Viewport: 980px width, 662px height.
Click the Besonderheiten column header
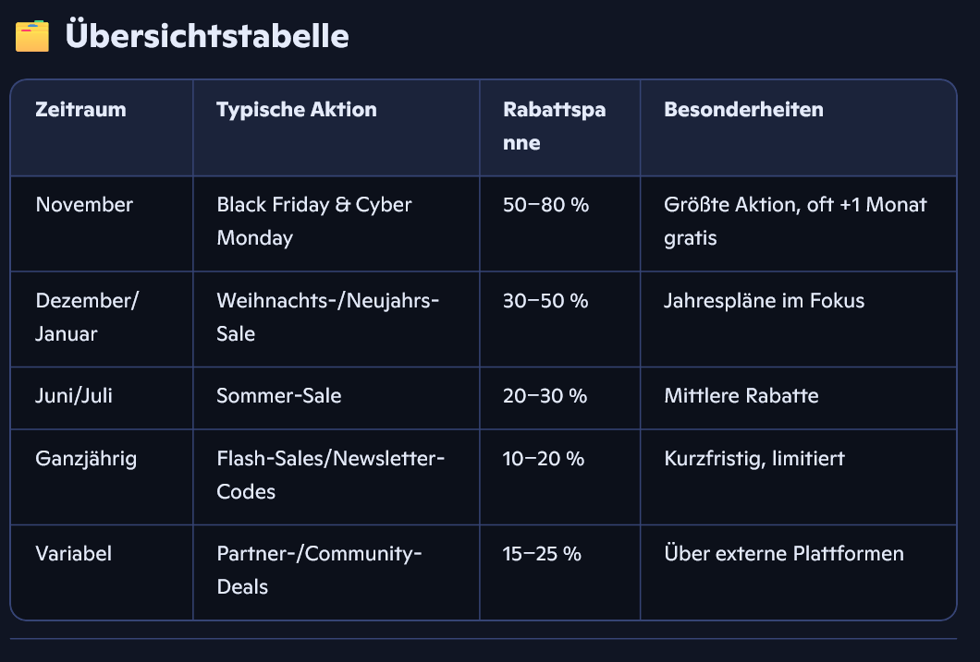[743, 110]
